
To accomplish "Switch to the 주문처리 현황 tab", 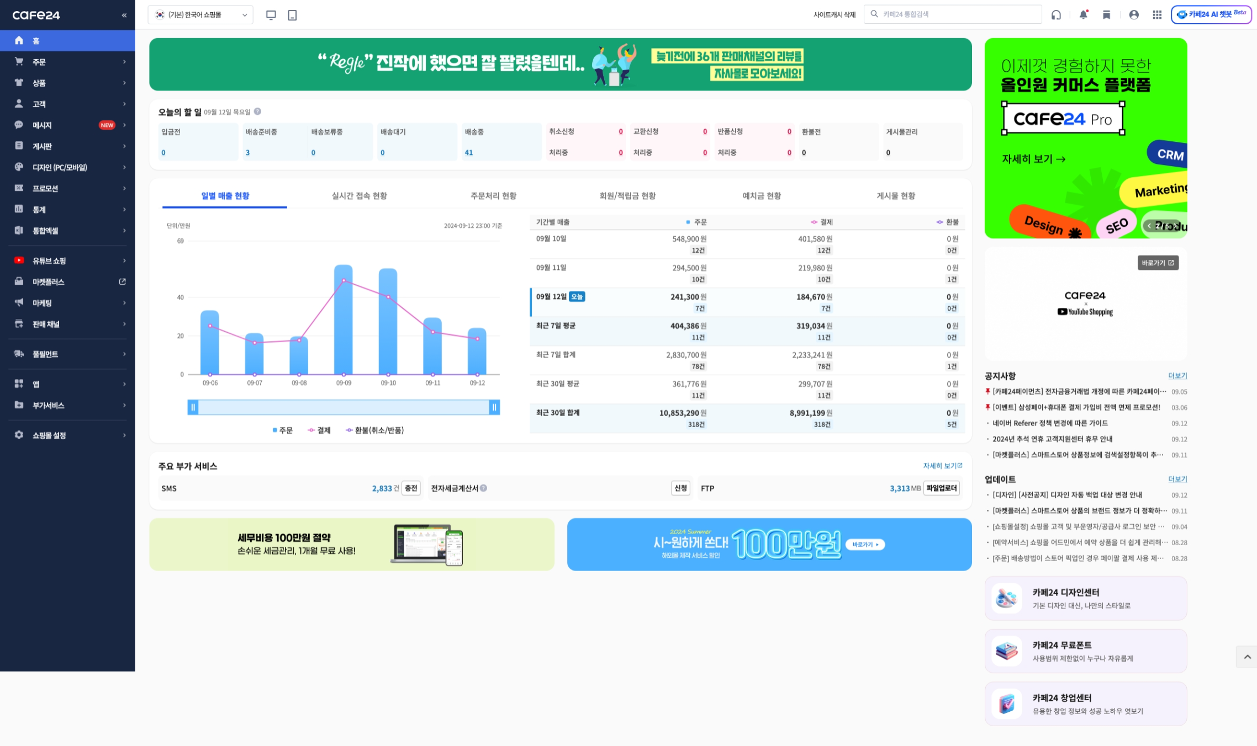I will point(493,196).
